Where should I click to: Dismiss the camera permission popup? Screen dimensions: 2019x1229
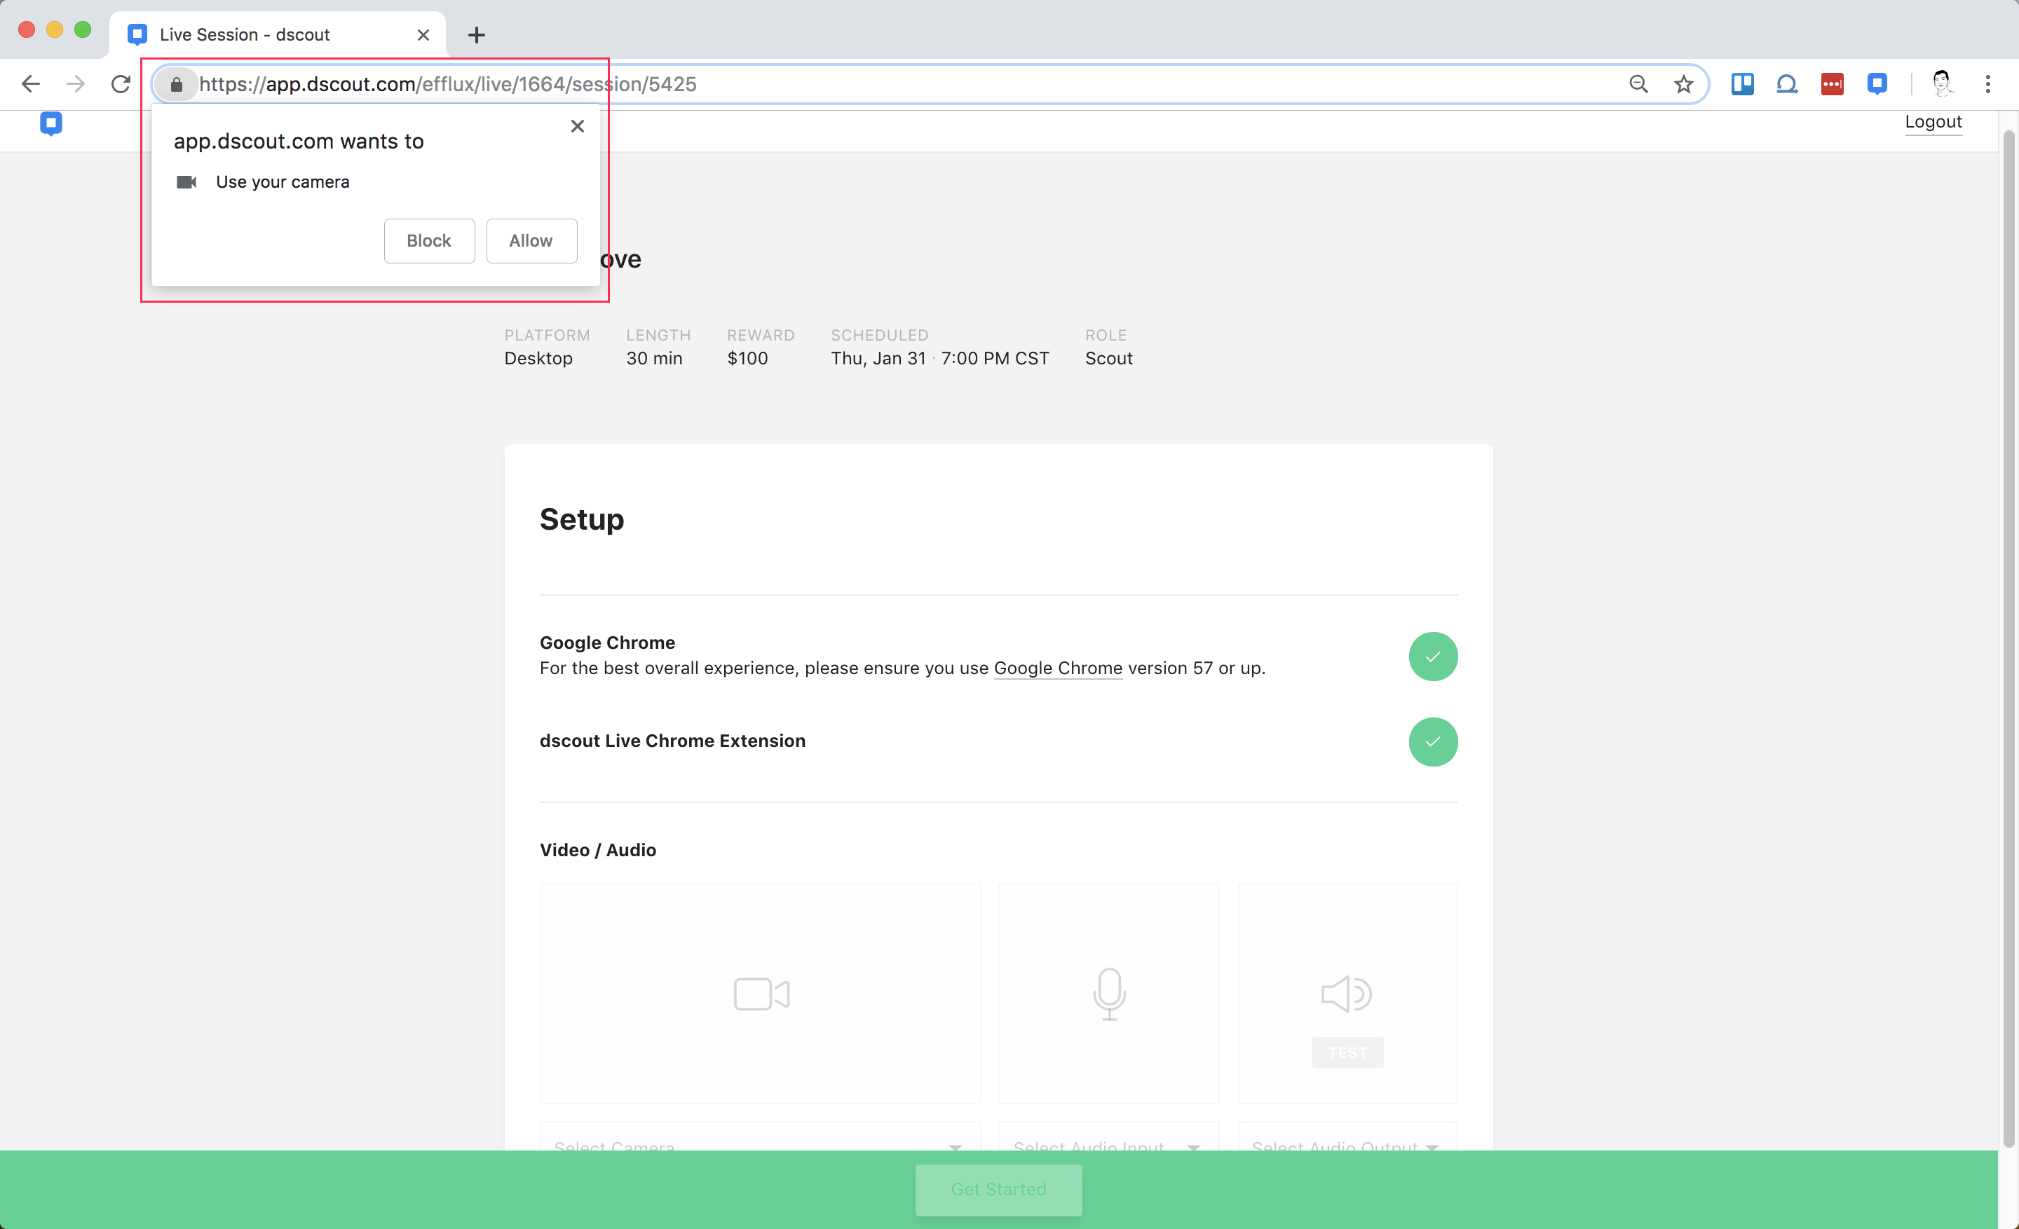point(578,126)
